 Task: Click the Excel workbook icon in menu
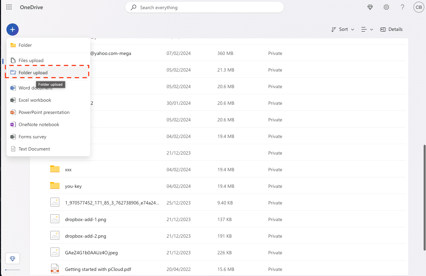tap(13, 100)
